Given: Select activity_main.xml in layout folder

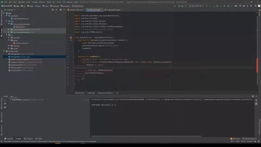Looking at the screenshot, I should pyautogui.click(x=21, y=43).
